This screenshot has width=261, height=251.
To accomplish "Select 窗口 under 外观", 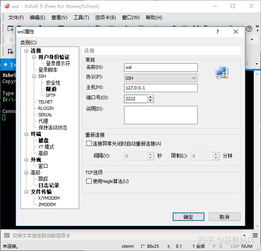I will (x=43, y=166).
